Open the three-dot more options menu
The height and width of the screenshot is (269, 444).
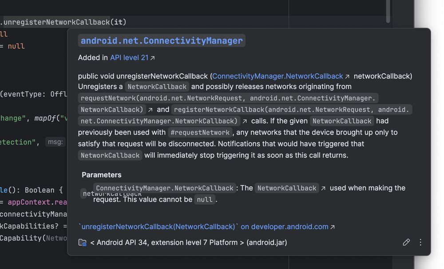pos(420,242)
